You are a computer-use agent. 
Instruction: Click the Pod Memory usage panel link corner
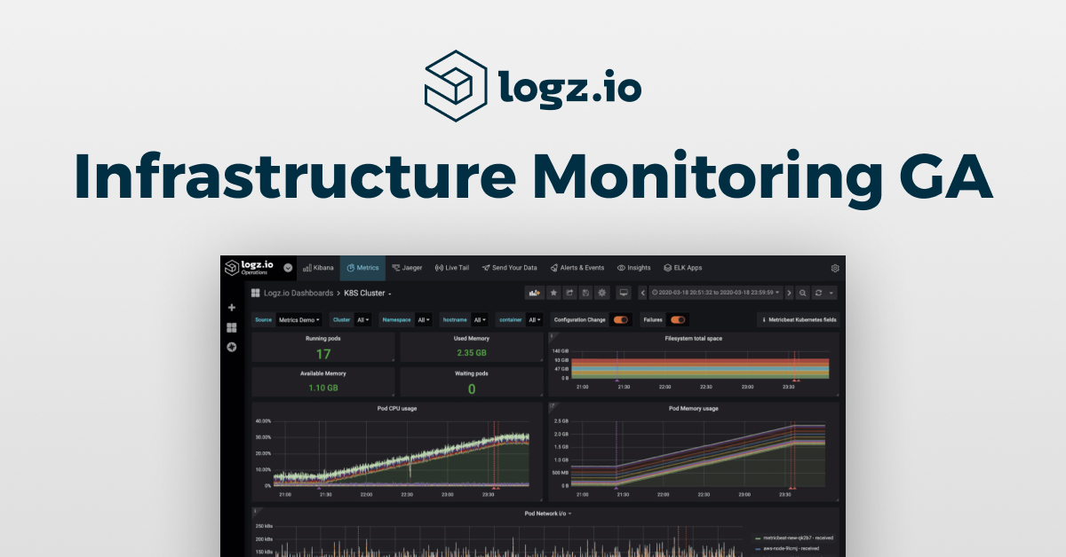click(552, 406)
